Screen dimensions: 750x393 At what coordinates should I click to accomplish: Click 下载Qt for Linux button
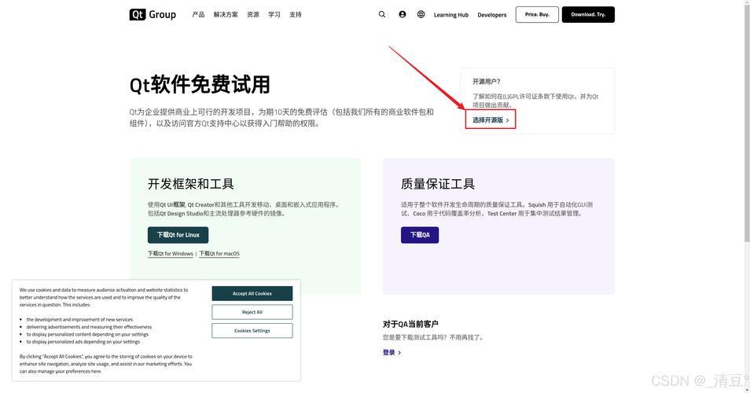tap(178, 235)
